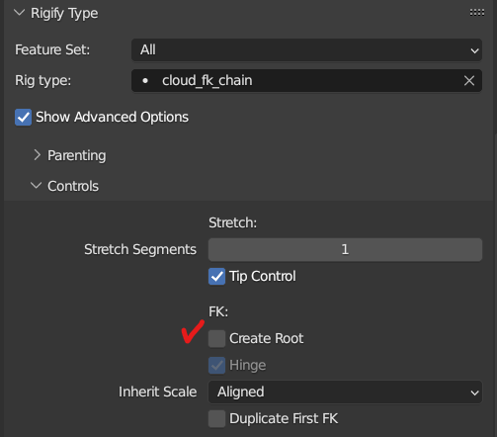Expand the Parenting subpanel

coord(37,155)
